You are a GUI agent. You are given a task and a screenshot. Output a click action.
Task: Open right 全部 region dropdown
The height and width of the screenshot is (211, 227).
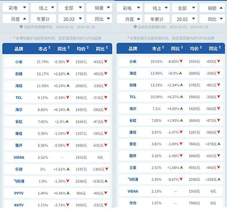point(184,8)
